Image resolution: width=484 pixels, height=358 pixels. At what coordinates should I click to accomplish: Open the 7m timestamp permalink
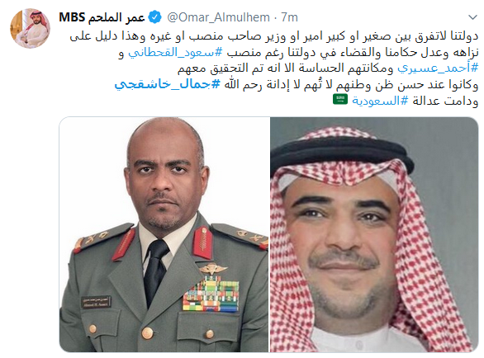click(x=290, y=17)
